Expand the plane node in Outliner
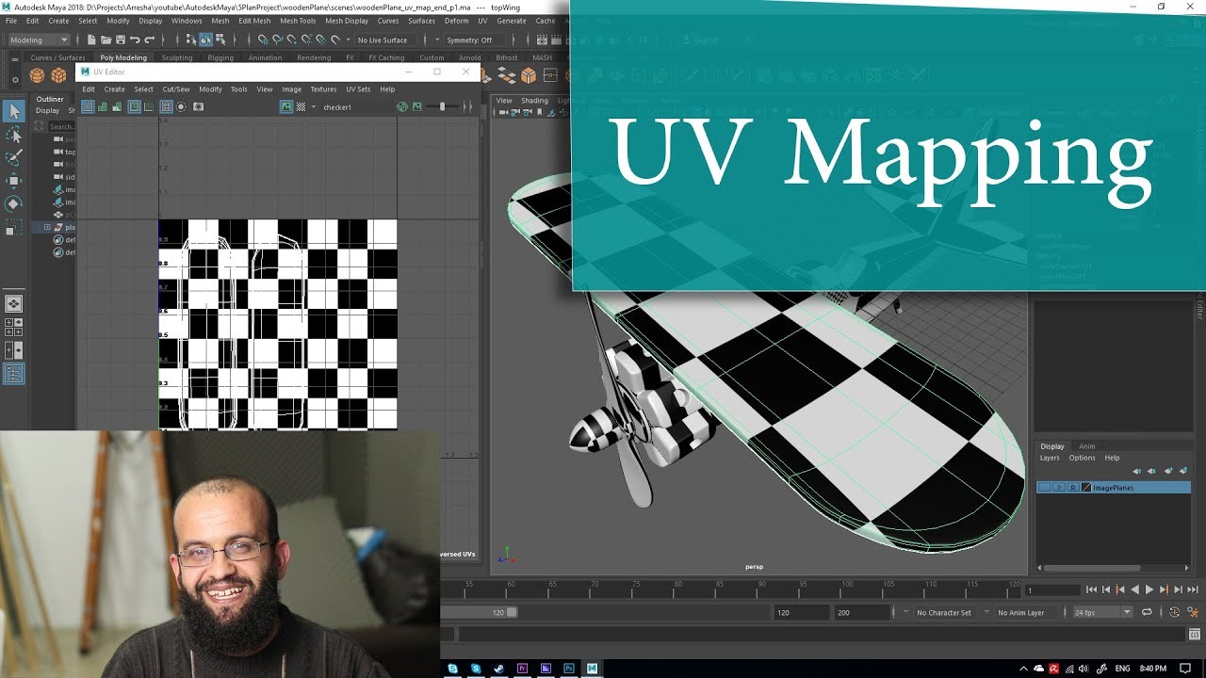This screenshot has width=1206, height=678. click(47, 227)
